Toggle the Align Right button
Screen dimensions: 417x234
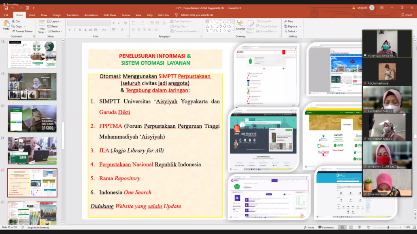pyautogui.click(x=144, y=30)
